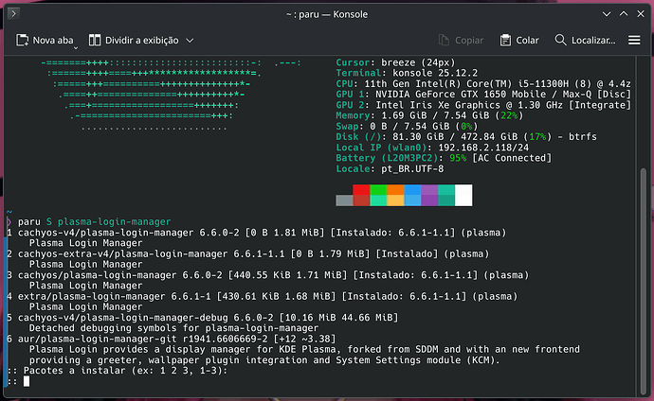Maximize the Konsole window
The height and width of the screenshot is (401, 654).
[624, 14]
